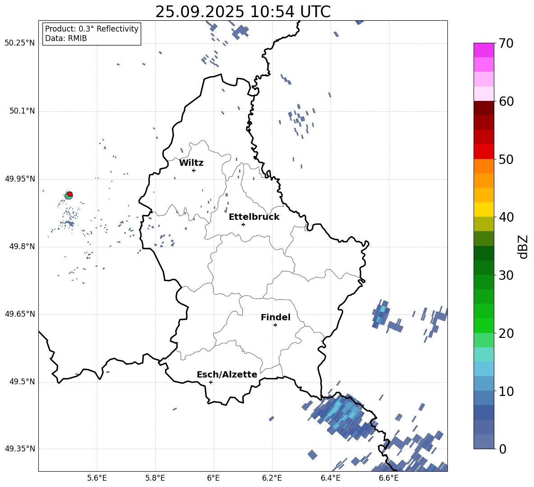Viewport: 534px width, 487px height.
Task: Click the colorbar tick label 60
Action: point(506,101)
